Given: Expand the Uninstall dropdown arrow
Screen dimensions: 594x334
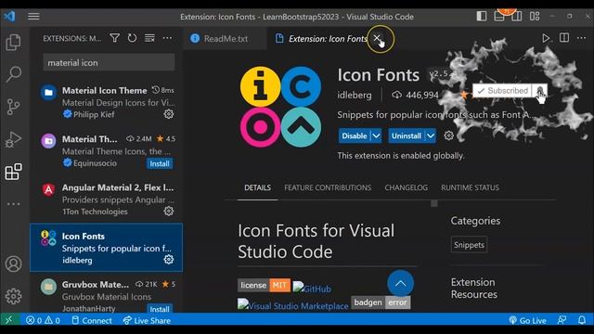Looking at the screenshot, I should [431, 136].
